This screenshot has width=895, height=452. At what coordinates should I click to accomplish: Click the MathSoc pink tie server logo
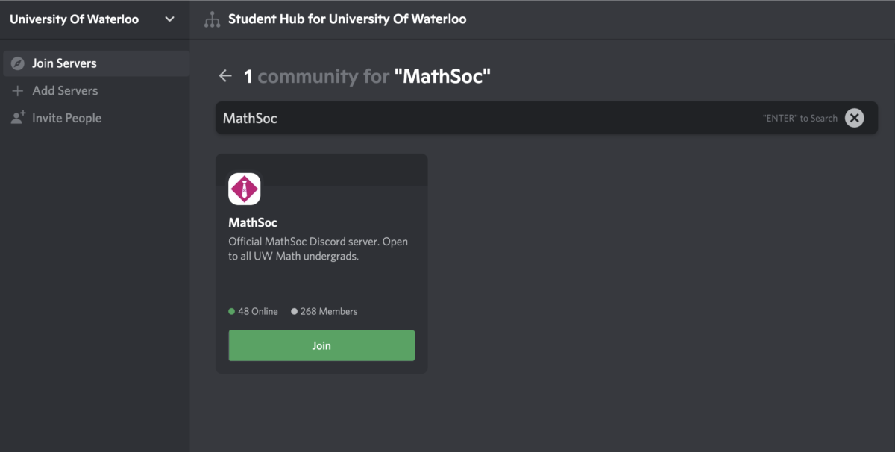click(x=244, y=189)
